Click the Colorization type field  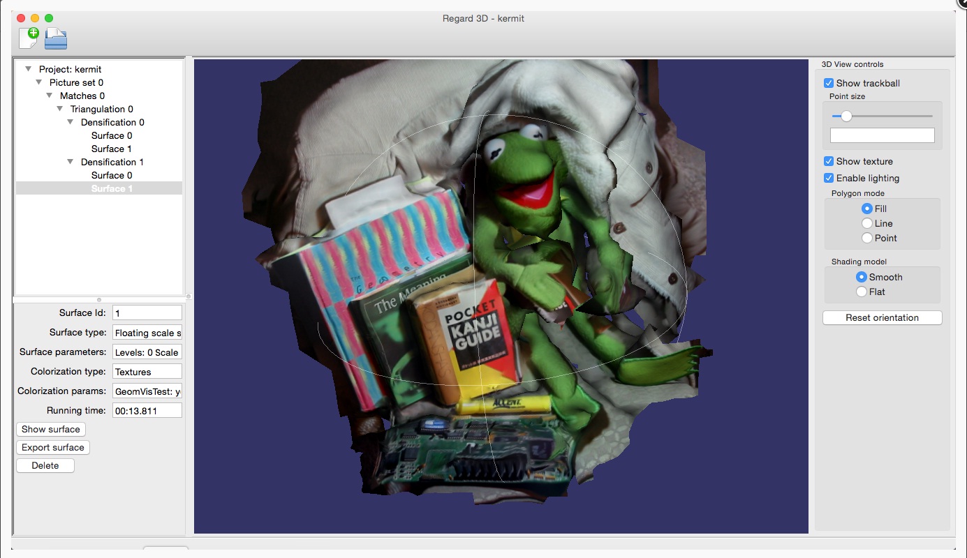147,372
